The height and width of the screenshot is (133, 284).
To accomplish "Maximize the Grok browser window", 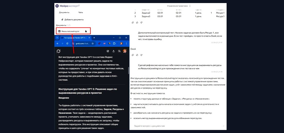I will pyautogui.click(x=120, y=38).
